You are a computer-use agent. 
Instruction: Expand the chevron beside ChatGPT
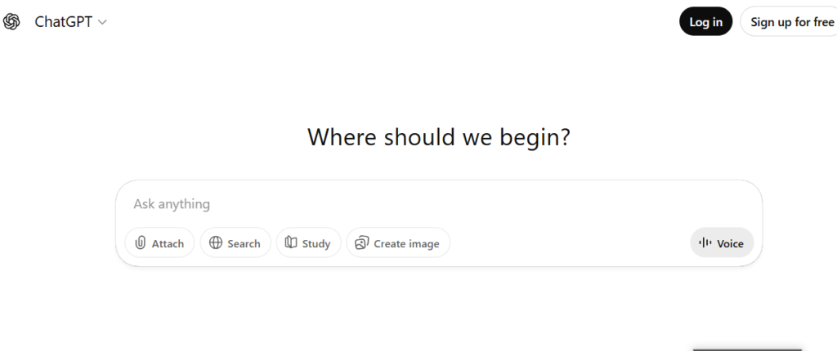point(102,23)
